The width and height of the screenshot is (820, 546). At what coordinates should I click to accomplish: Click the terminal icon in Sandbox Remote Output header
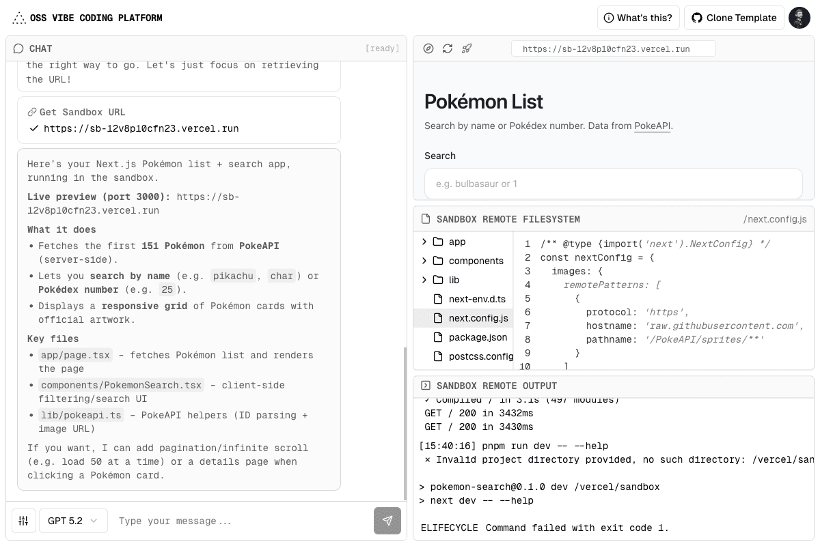pyautogui.click(x=425, y=386)
